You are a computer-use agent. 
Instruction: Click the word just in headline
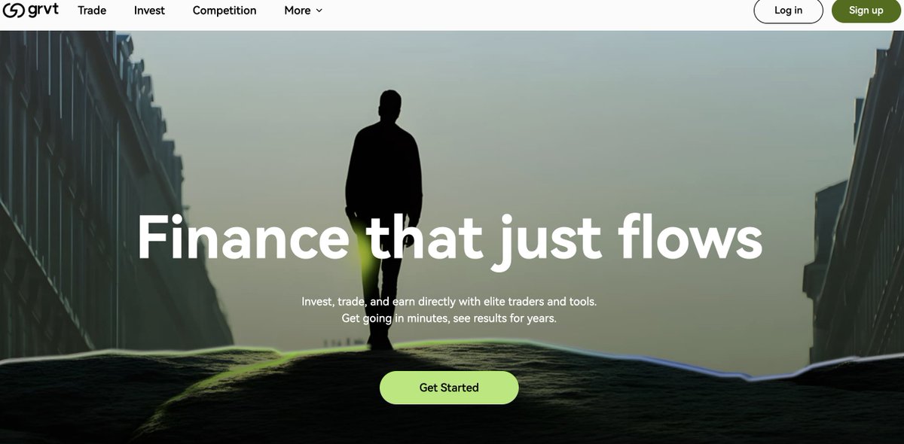point(548,241)
